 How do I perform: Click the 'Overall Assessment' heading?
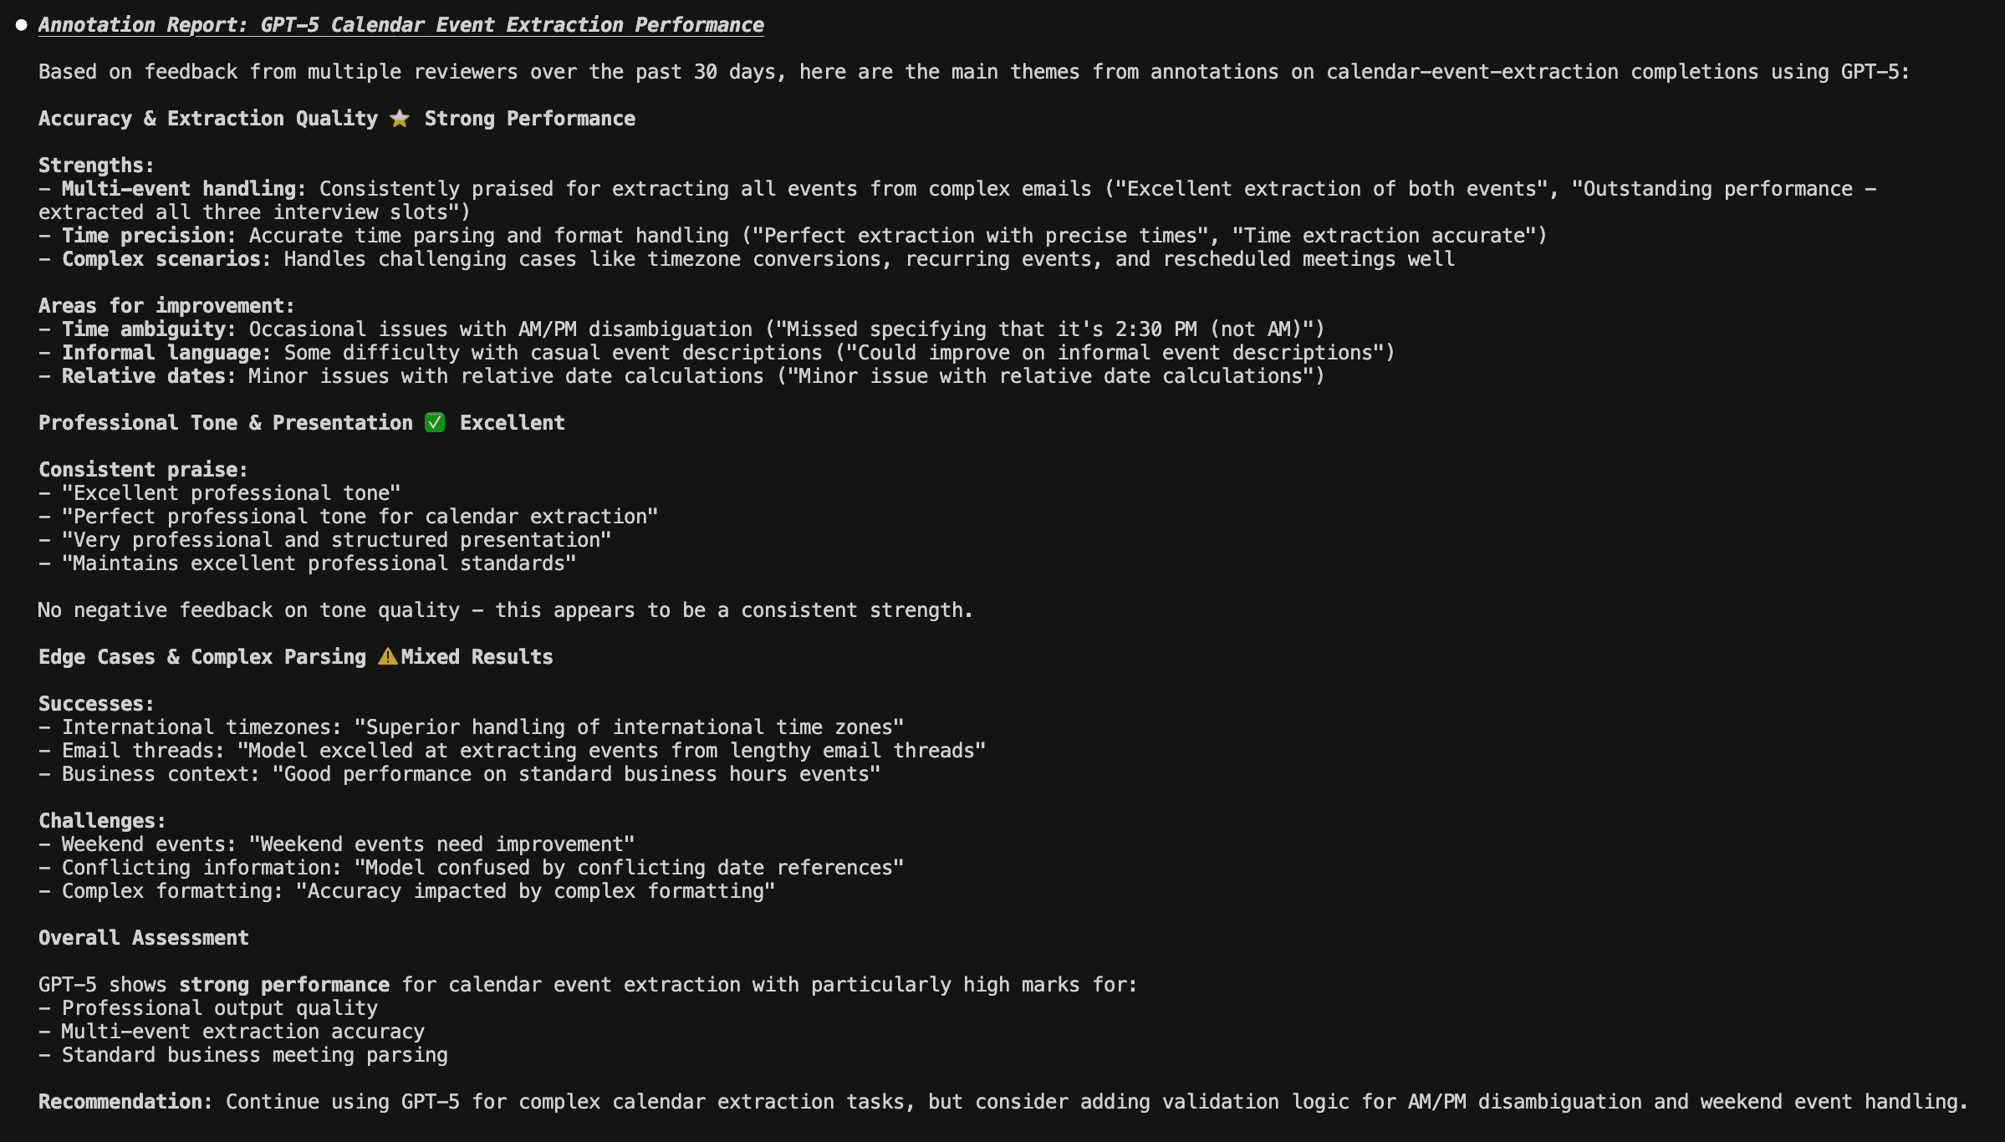click(x=144, y=938)
